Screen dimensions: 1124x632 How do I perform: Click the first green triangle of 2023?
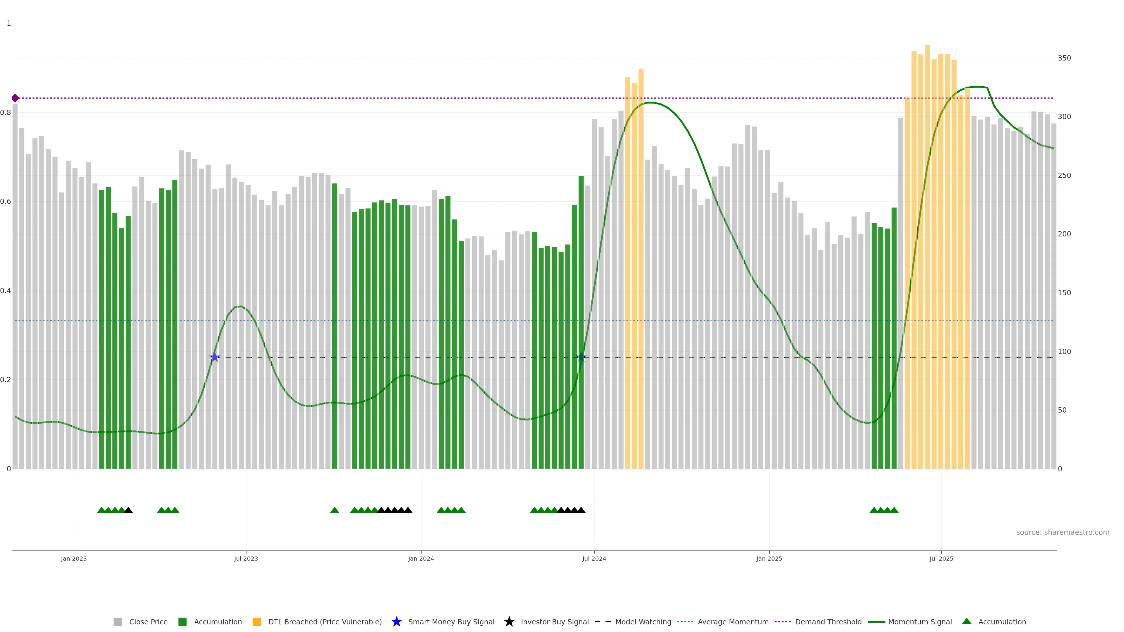(101, 510)
